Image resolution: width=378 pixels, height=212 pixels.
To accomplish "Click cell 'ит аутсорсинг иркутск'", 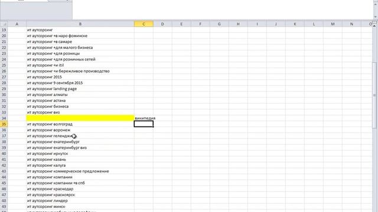I will (x=80, y=154).
